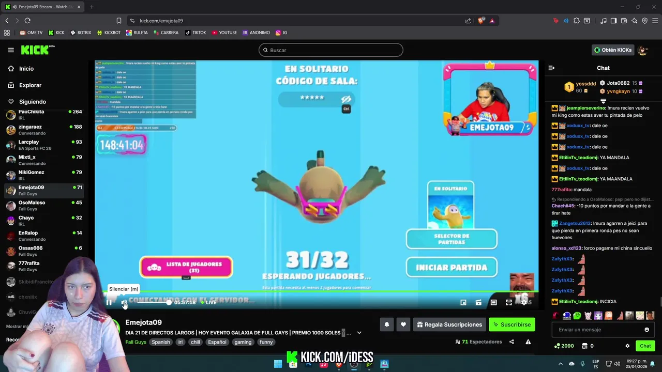Image resolution: width=662 pixels, height=372 pixels.
Task: Click the Obtén KICKs button
Action: [612, 50]
